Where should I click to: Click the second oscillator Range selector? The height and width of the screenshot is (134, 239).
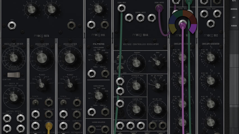tap(70, 85)
